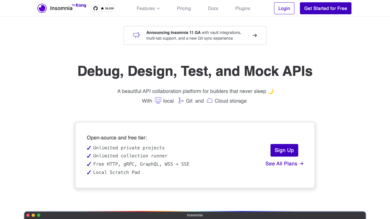This screenshot has width=390, height=219.
Task: Click the crescent moon emoji
Action: (x=271, y=91)
